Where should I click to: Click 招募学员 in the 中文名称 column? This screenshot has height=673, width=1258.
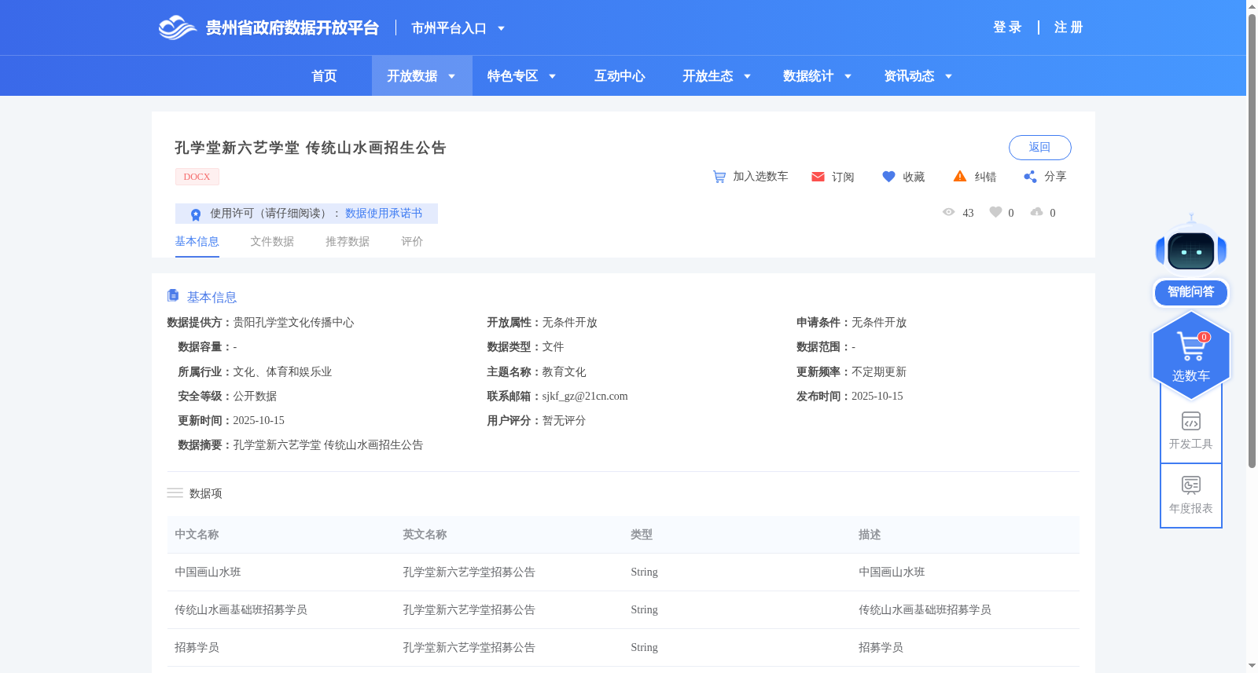click(197, 648)
